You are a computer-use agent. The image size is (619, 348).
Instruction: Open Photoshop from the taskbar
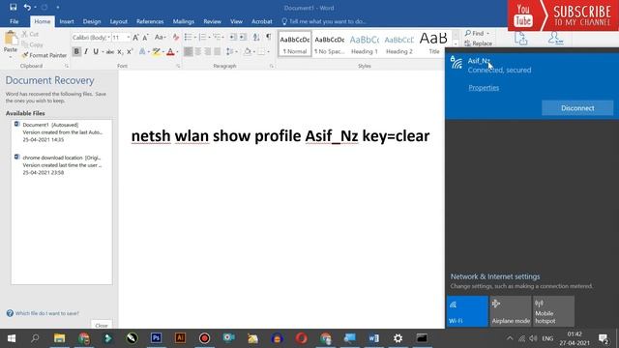click(156, 338)
